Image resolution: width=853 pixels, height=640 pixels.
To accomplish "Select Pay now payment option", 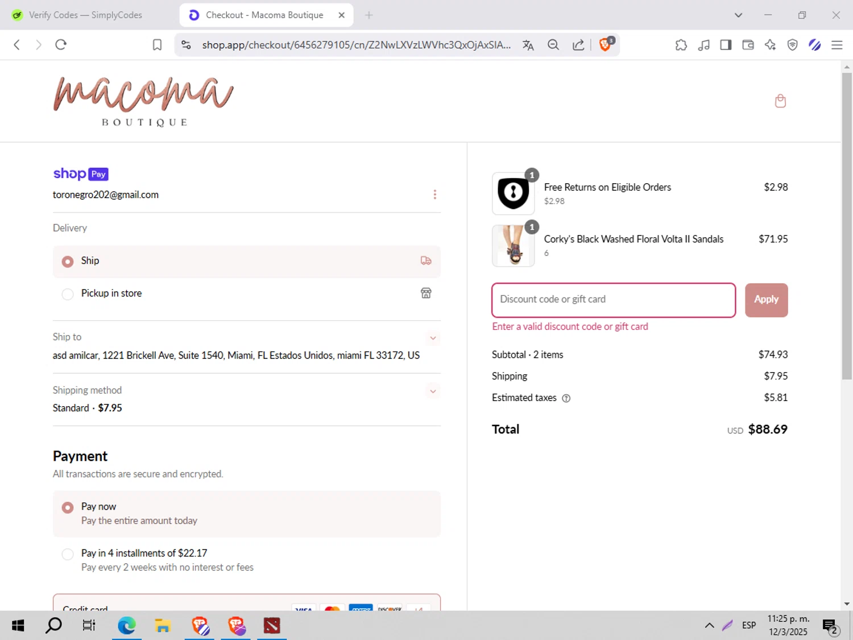I will [247, 514].
